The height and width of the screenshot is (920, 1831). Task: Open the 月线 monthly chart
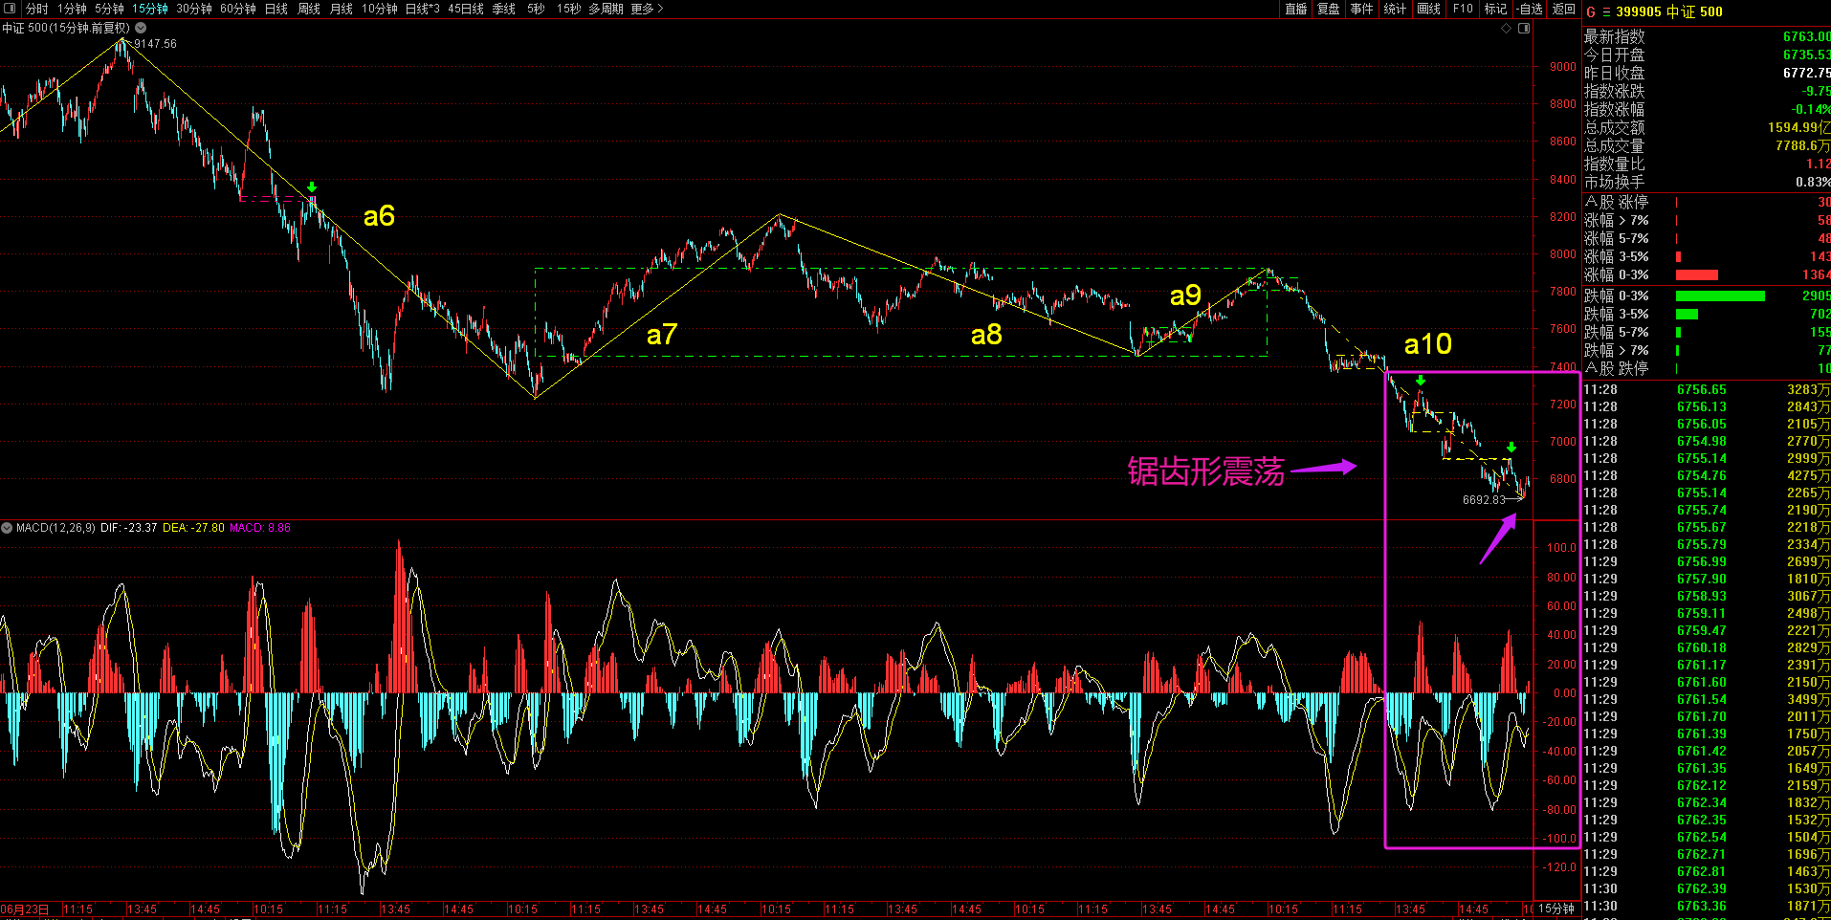click(x=342, y=9)
